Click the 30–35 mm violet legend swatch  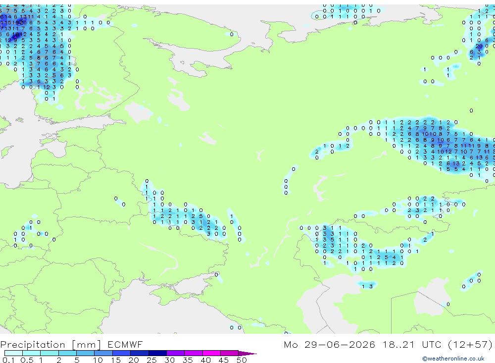pos(176,353)
